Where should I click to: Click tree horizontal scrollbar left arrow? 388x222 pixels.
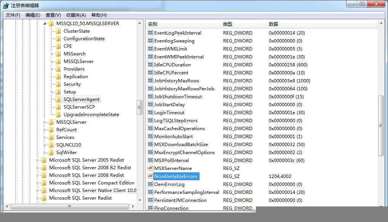point(7,206)
